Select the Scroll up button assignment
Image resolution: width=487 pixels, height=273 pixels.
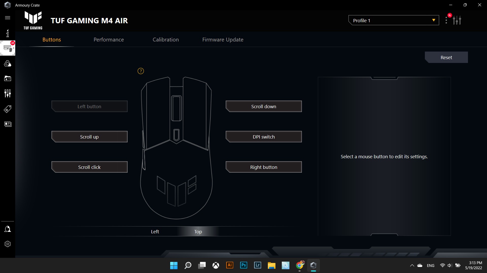90,137
